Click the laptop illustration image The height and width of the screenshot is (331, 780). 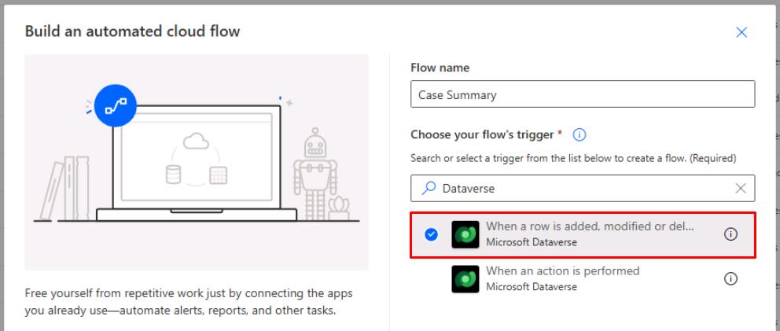click(197, 162)
